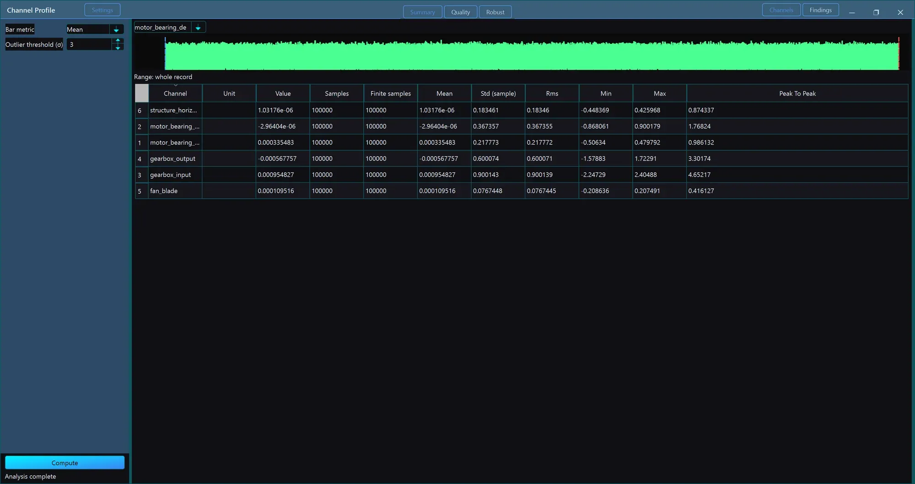Sort by the Unit column header
915x484 pixels.
click(x=229, y=93)
